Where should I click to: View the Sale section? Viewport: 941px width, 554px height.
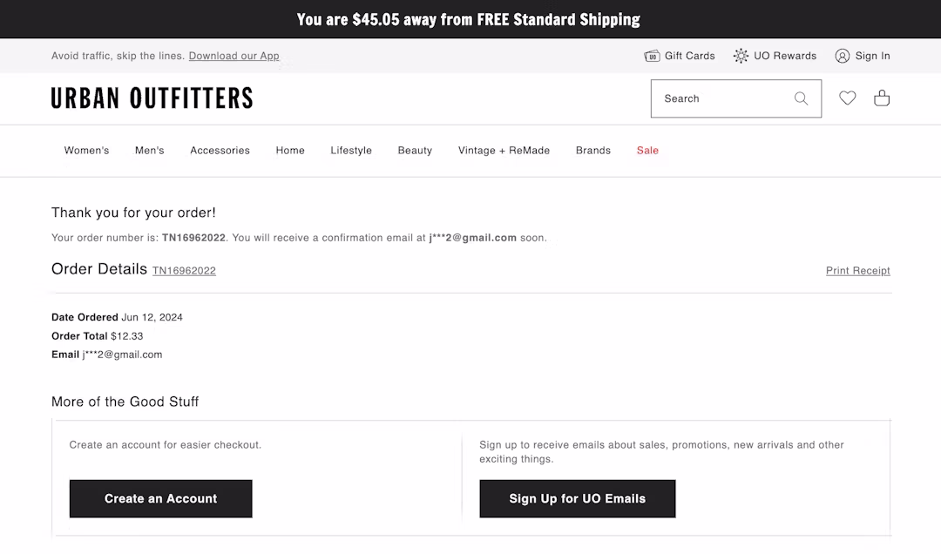click(647, 151)
